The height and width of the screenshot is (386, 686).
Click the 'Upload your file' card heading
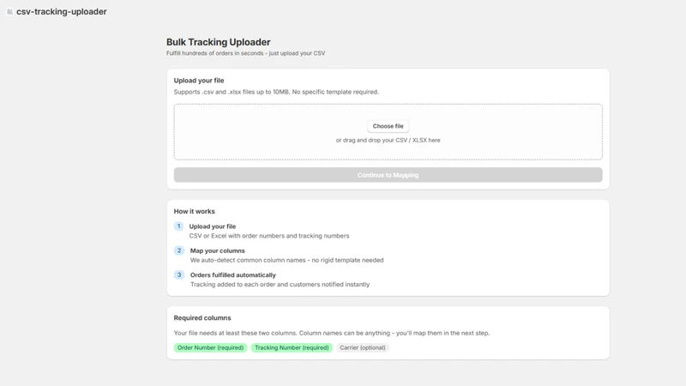point(199,81)
